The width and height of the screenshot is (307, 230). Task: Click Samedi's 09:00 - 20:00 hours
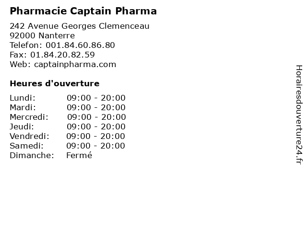coord(95,146)
